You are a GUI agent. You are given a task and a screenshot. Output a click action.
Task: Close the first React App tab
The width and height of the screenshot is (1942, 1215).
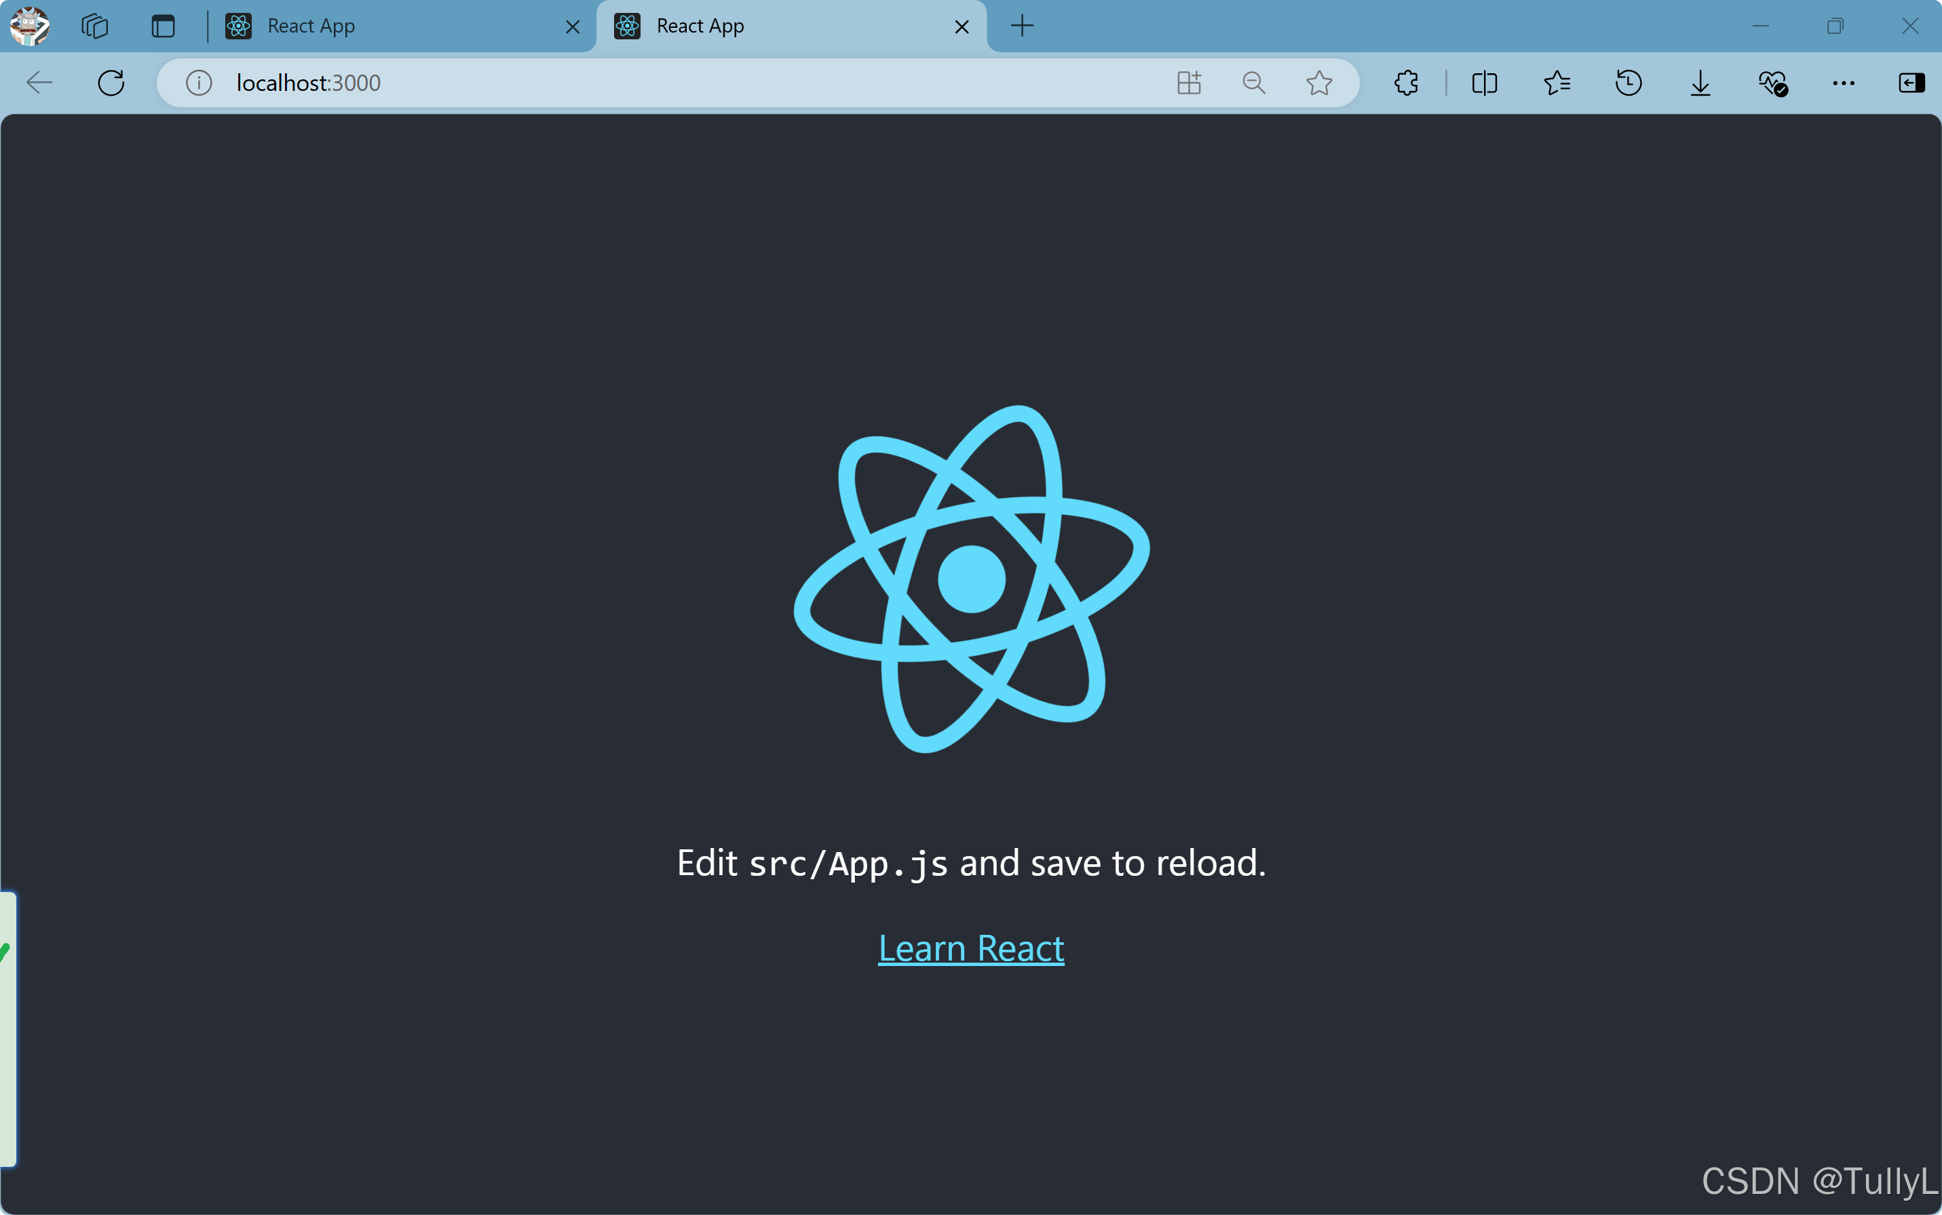[x=573, y=26]
